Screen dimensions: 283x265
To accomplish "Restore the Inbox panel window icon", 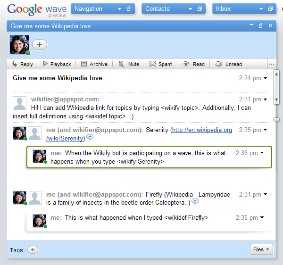I will (270, 8).
